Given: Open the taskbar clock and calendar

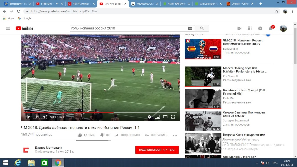Looking at the screenshot, I should coord(287,163).
